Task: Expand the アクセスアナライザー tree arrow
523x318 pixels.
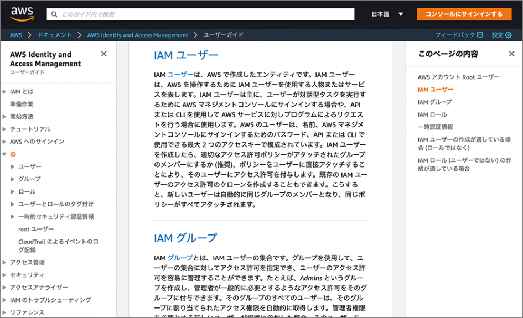Action: coord(4,288)
